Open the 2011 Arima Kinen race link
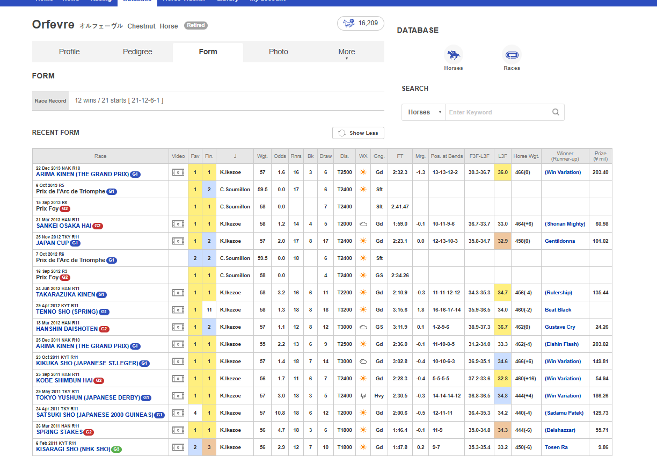The width and height of the screenshot is (657, 456). [82, 346]
